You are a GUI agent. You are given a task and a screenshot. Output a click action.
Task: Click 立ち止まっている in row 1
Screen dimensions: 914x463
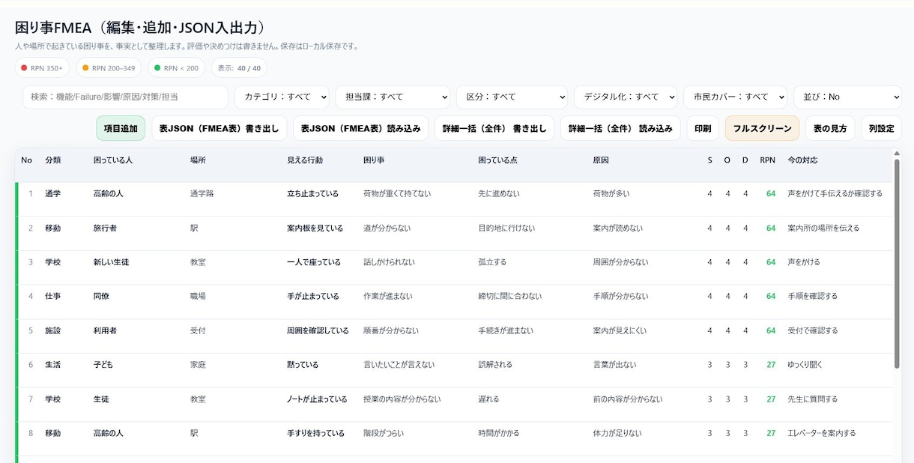[x=312, y=193]
